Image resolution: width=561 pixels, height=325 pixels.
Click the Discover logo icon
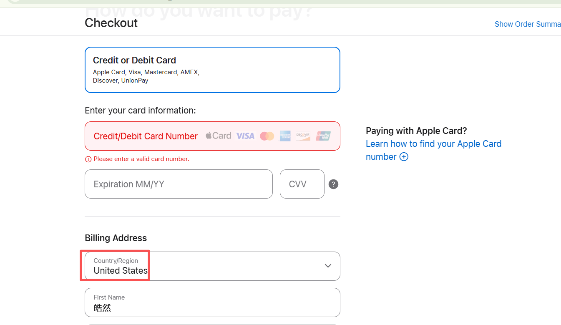click(x=303, y=136)
